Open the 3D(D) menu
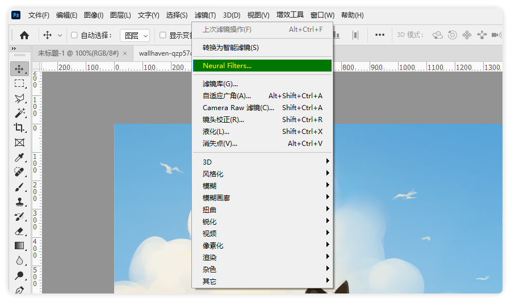511x302 pixels. click(232, 15)
